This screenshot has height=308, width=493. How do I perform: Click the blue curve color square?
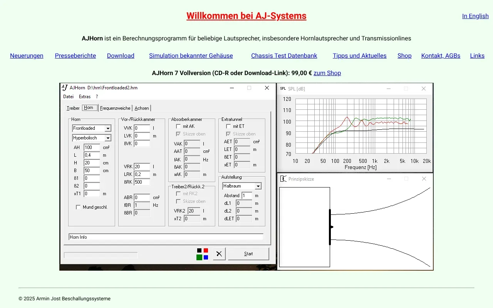coord(206,257)
